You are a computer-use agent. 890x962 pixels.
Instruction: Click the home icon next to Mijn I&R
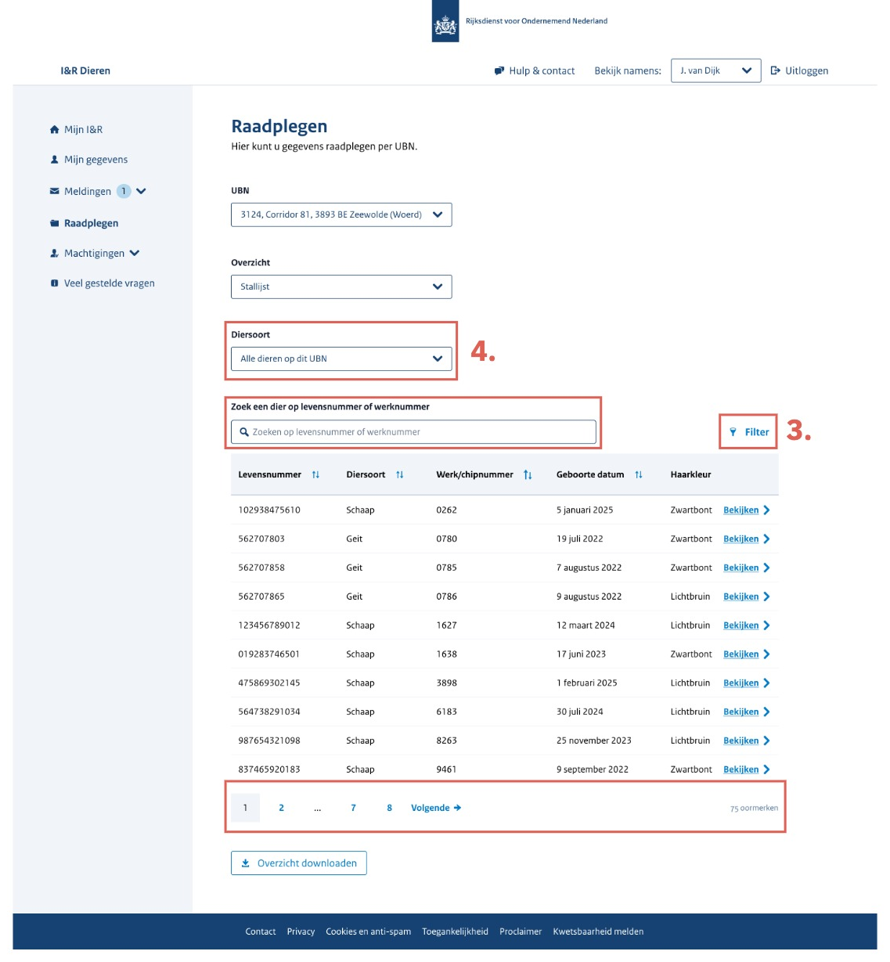[54, 130]
